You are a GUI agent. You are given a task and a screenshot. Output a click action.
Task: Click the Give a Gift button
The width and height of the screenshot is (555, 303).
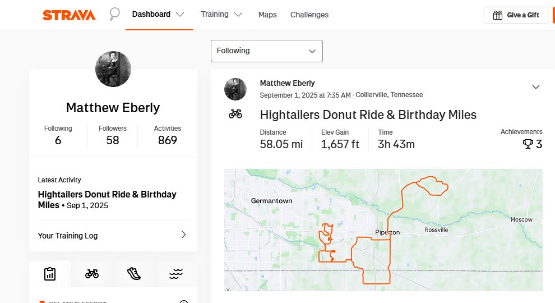click(516, 15)
